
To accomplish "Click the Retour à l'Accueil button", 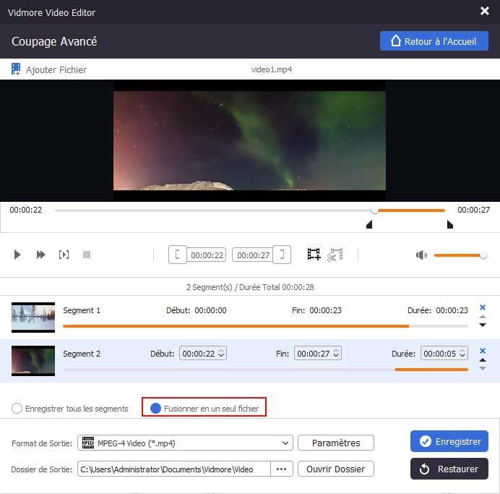I will point(434,41).
